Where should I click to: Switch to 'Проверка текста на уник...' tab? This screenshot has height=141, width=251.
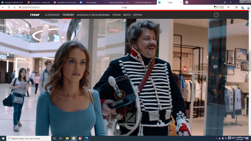pyautogui.click(x=65, y=2)
